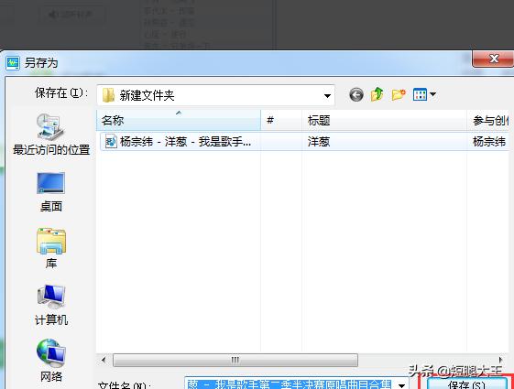Expand the 文件名 dropdown arrow
This screenshot has width=514, height=389.
[401, 385]
